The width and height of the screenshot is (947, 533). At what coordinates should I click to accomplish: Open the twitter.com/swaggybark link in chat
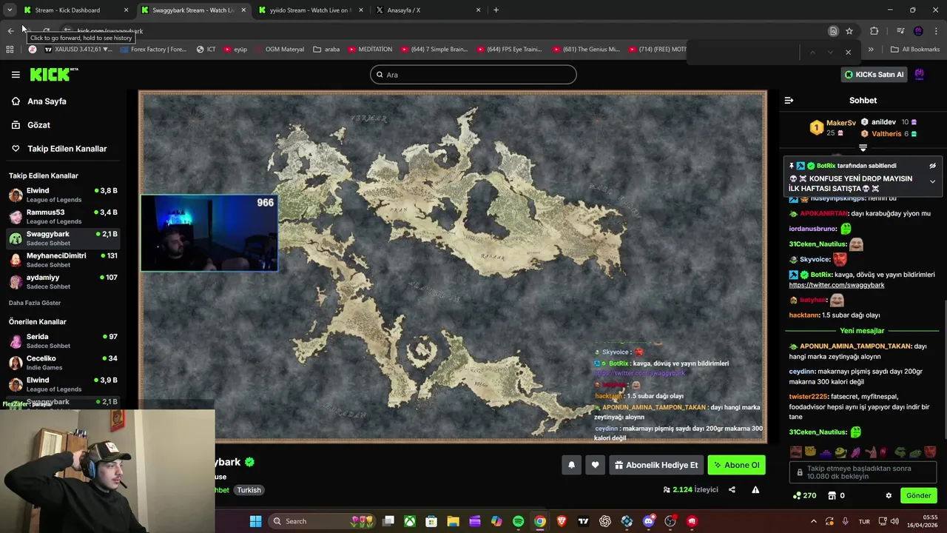(x=836, y=285)
